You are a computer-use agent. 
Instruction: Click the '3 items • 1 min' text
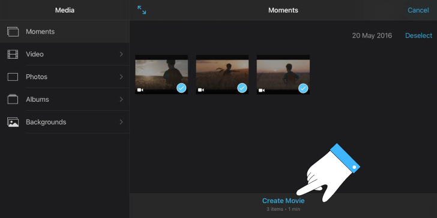283,209
